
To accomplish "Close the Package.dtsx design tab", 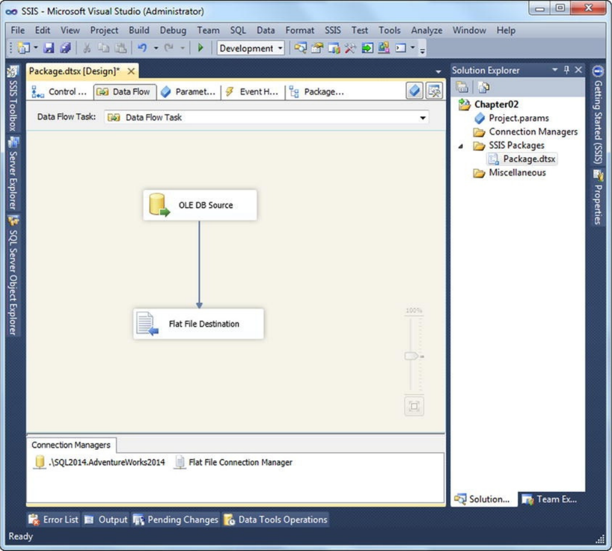I will [131, 71].
